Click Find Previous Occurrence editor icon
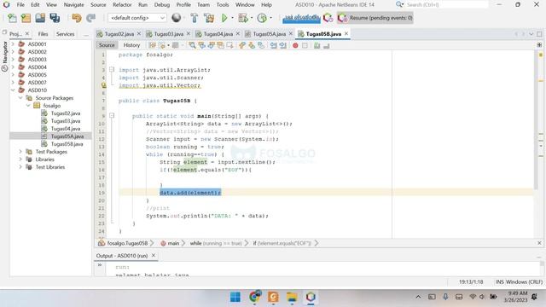 click(x=201, y=45)
